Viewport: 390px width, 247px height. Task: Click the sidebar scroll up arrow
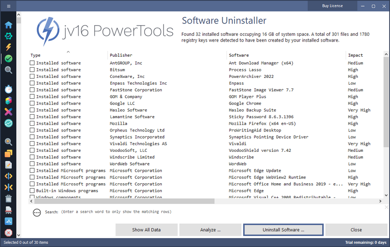[19, 15]
